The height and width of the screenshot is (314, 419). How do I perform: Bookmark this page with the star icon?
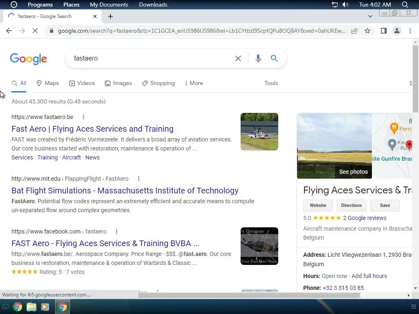coord(367,31)
